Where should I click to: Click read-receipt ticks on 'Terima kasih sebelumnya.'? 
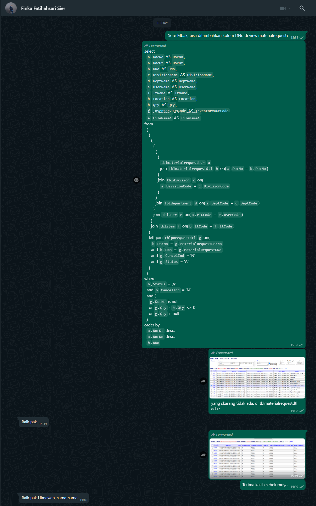(x=301, y=487)
